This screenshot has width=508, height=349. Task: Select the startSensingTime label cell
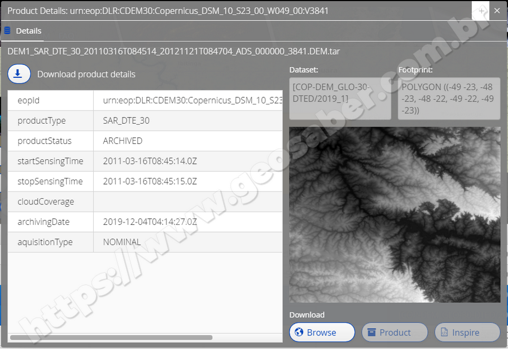[51, 161]
